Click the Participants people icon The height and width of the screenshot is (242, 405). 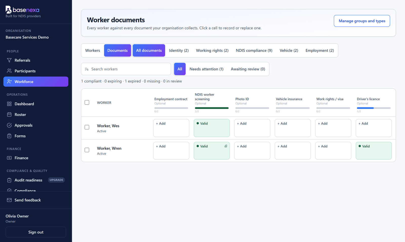coord(9,71)
